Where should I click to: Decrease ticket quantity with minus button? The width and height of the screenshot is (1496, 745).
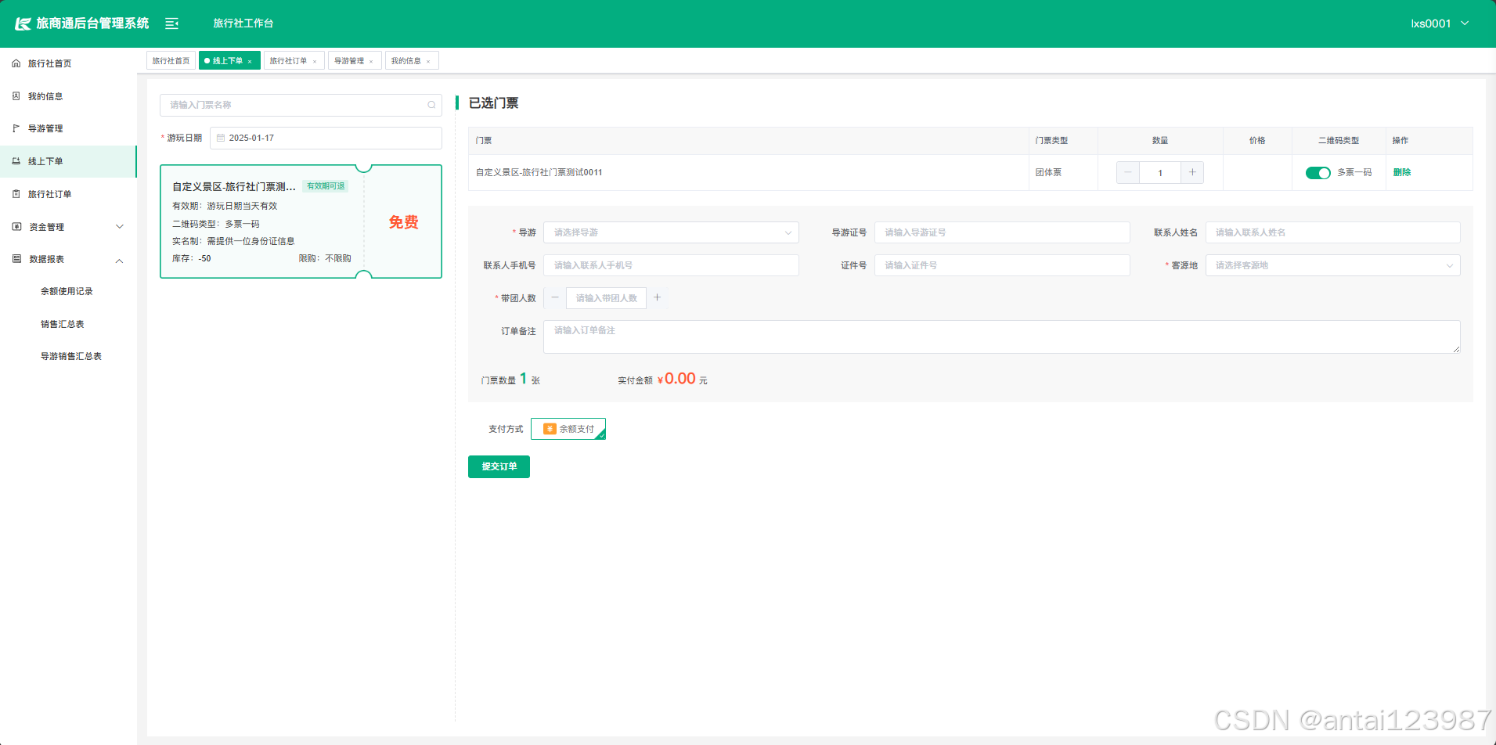1128,172
